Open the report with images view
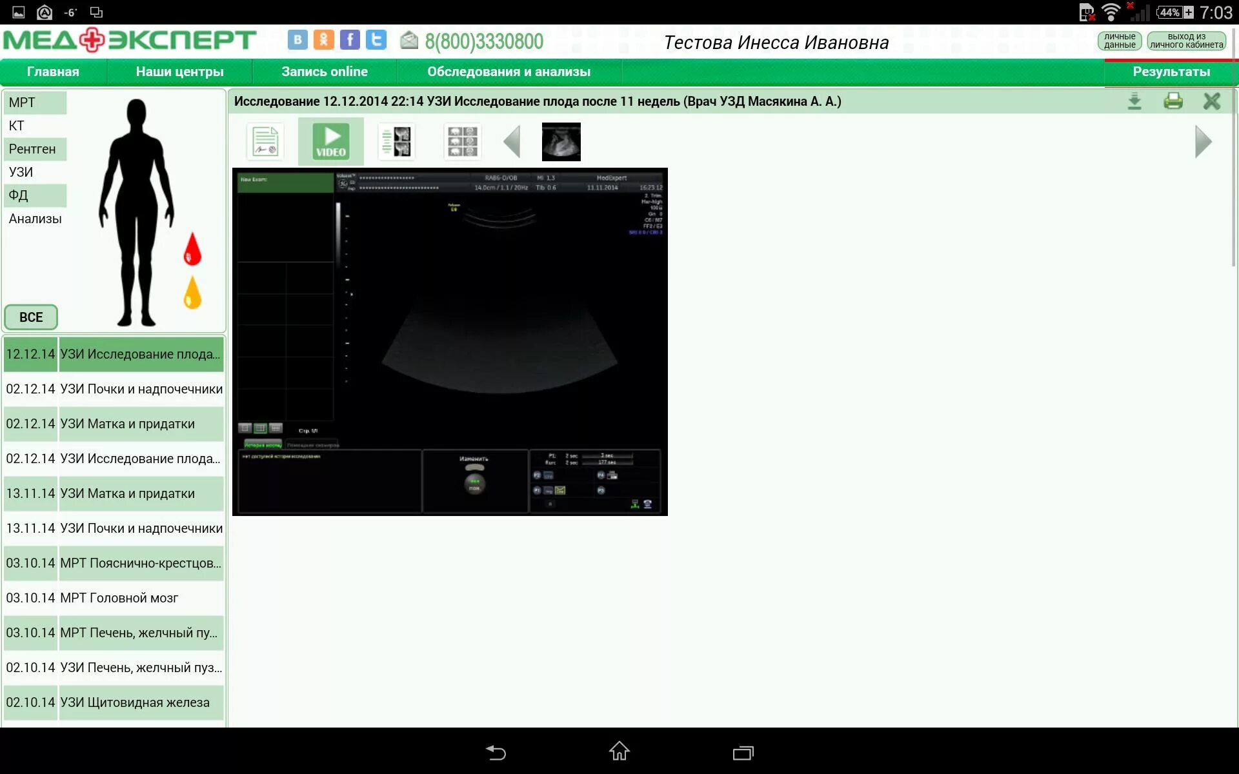The image size is (1239, 774). tap(396, 141)
